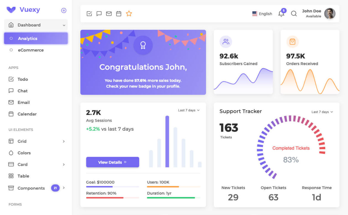
Task: Open notifications via the bell icon
Action: pos(281,14)
